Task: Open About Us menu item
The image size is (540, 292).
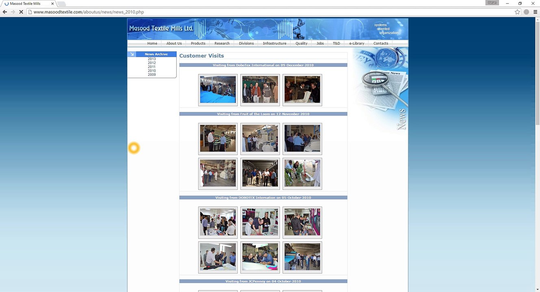Action: pos(174,43)
